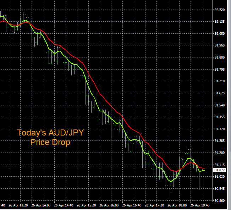Select the 90.945 price axis value
231x210 pixels.
click(220, 188)
